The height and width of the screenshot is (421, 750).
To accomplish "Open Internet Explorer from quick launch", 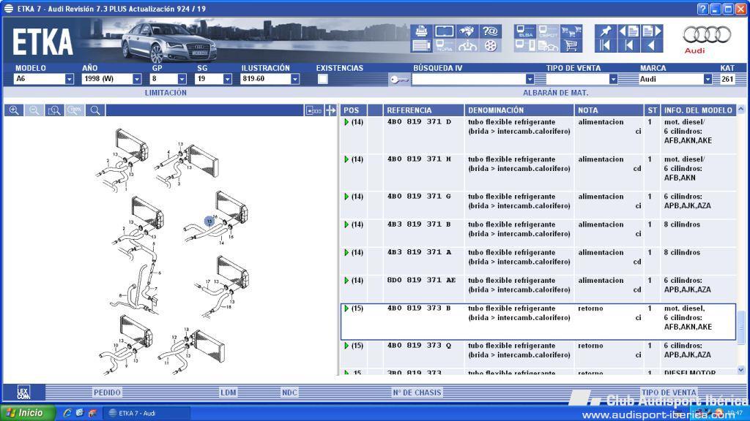I will point(67,413).
